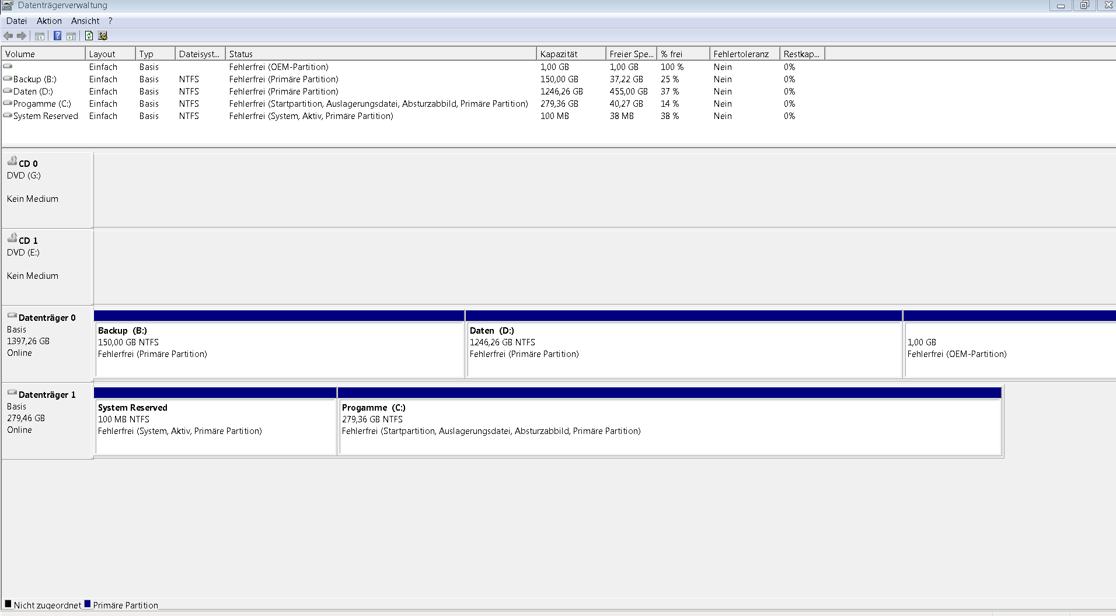Select Progamme (C:) in the volume list
The width and height of the screenshot is (1116, 616).
pos(42,104)
